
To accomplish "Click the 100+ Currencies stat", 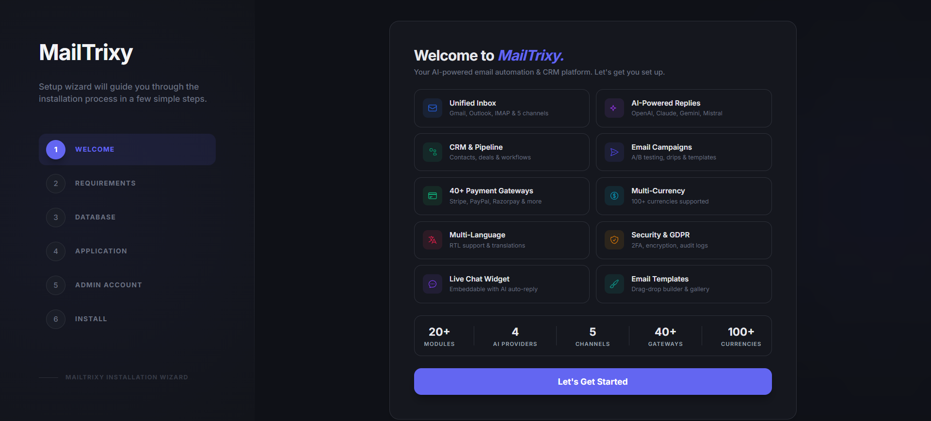I will [x=741, y=337].
